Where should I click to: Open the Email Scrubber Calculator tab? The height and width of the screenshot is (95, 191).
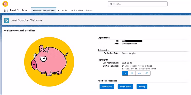click(x=82, y=11)
